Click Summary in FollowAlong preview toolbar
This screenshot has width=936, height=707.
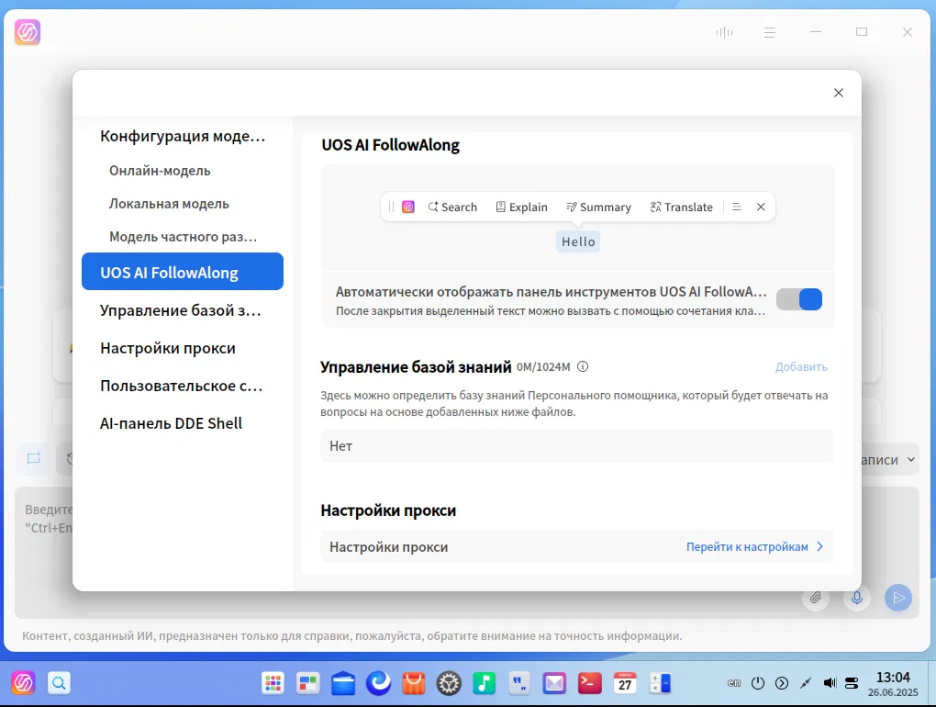598,208
